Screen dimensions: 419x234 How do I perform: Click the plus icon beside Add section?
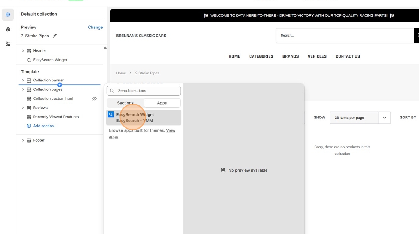(29, 126)
